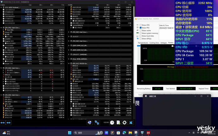Maximize the 截图工具 window
Screen dimensions: 218x136
tap(201, 96)
